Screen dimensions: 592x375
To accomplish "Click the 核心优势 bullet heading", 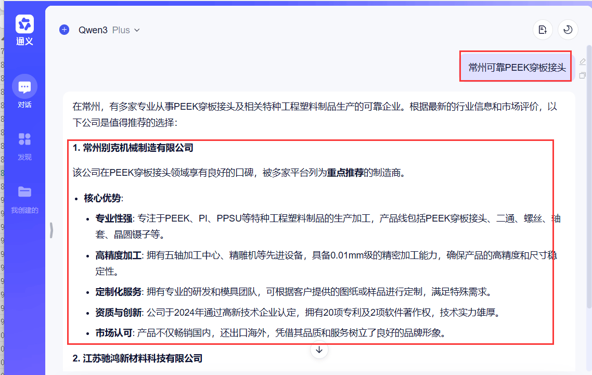I will coord(103,198).
